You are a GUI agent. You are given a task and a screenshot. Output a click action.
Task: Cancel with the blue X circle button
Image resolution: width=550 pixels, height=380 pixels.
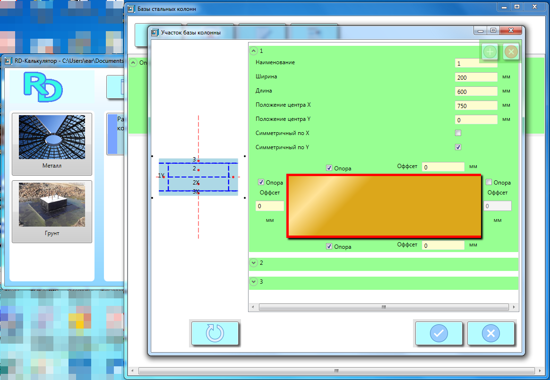[x=491, y=333]
